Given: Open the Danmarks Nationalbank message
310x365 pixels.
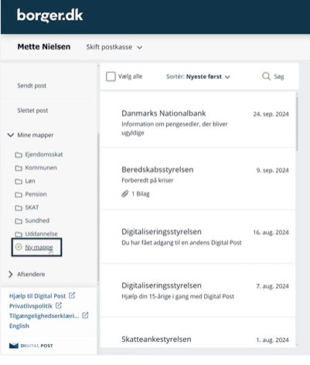Looking at the screenshot, I should 198,120.
